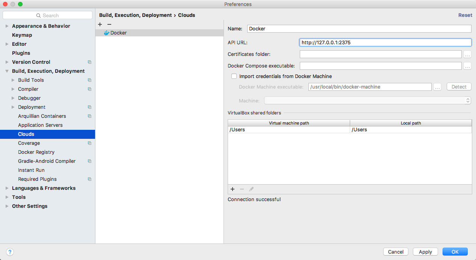The height and width of the screenshot is (260, 476).
Task: Select Docker entry in clouds list
Action: (x=159, y=33)
